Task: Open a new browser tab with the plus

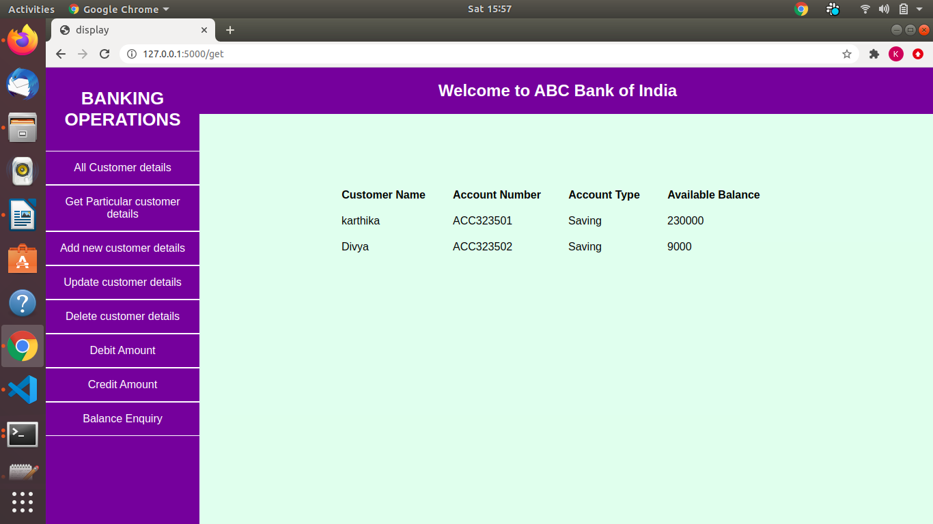Action: click(x=229, y=30)
